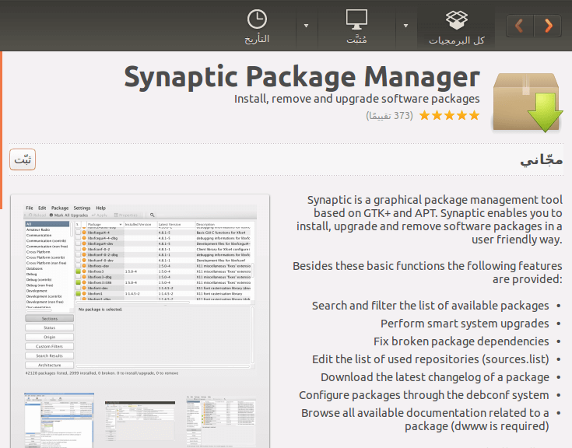572x448 pixels.
Task: Select the third small screenshot thumbnail
Action: tap(221, 421)
